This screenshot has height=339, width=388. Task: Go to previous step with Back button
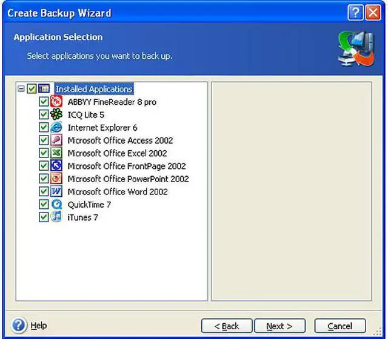coord(227,326)
